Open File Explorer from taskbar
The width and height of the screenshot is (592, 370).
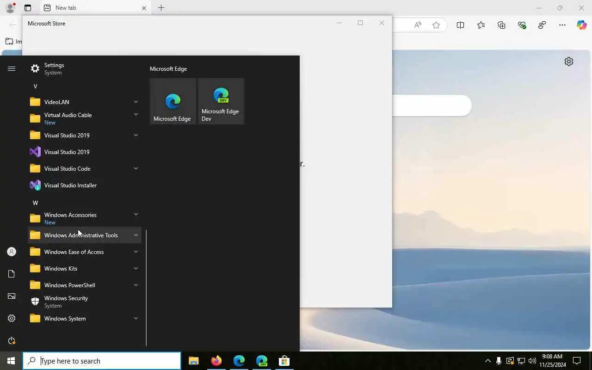tap(194, 361)
